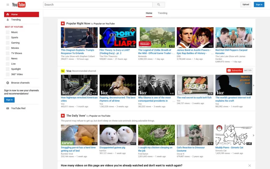Select the Home tab at top
Screen dimensions: 270x169
click(149, 13)
